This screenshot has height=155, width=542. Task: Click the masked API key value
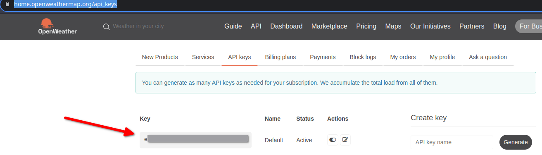click(x=195, y=140)
